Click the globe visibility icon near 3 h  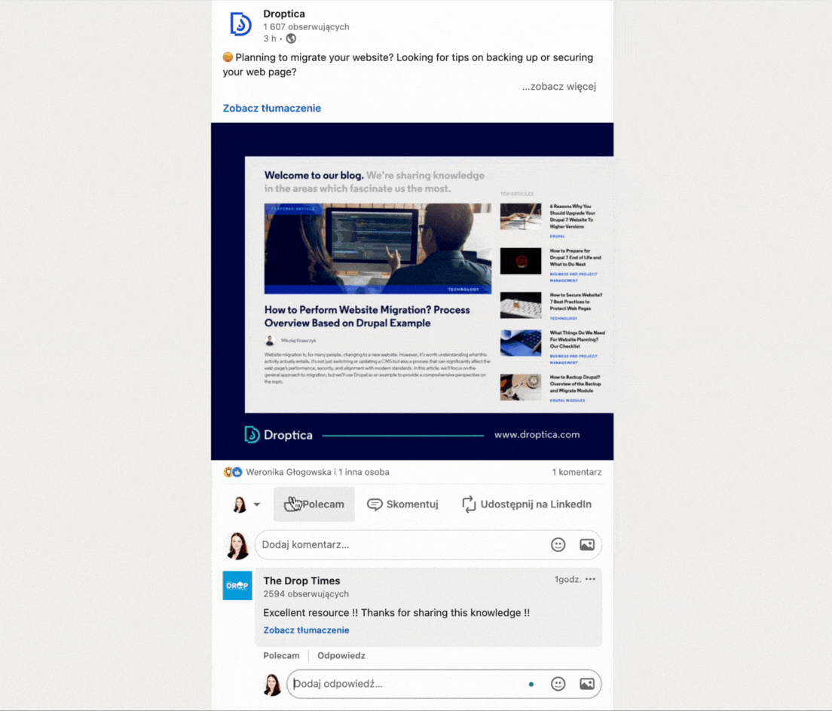(292, 38)
